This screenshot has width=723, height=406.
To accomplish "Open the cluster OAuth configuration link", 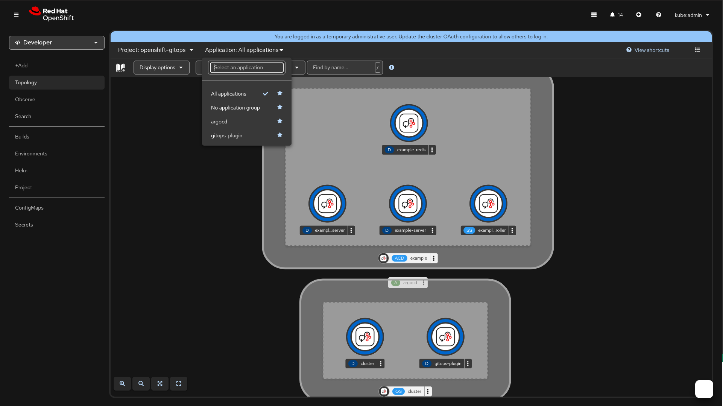I will point(459,36).
